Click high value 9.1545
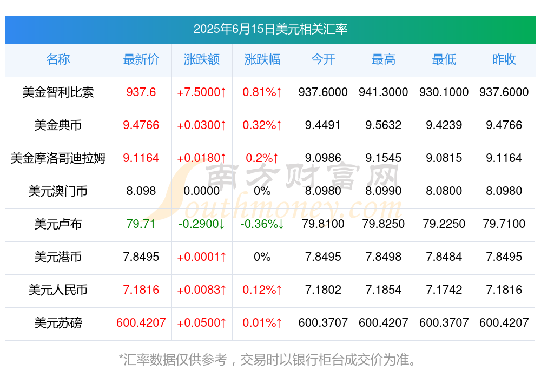The height and width of the screenshot is (377, 541). [384, 158]
